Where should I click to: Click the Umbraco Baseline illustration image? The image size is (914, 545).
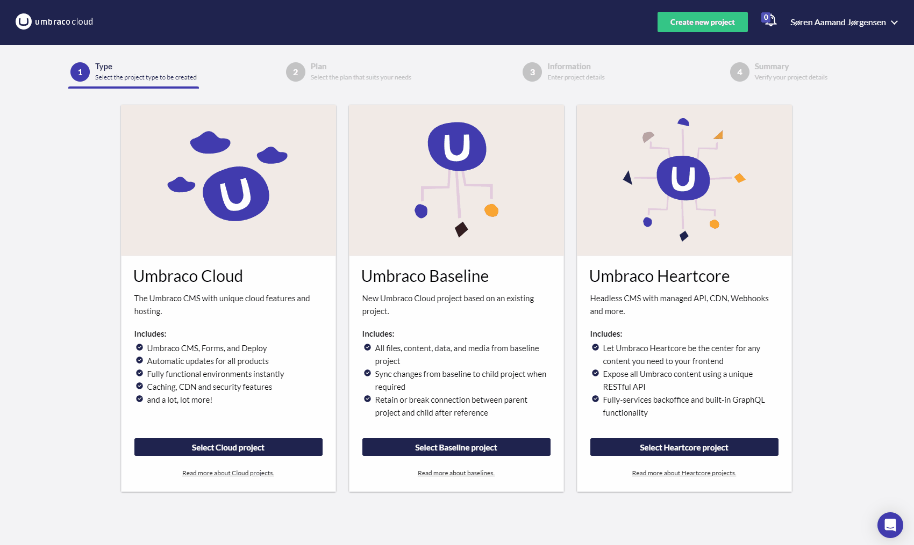(456, 180)
